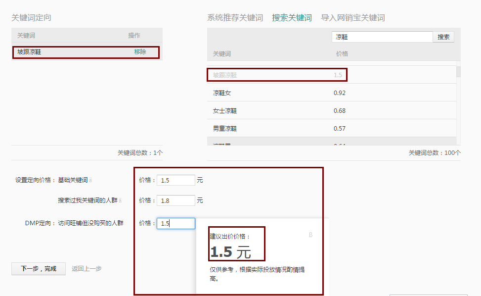
Task: Click greyed 坡跟凉鞋 row in search results
Action: point(277,75)
